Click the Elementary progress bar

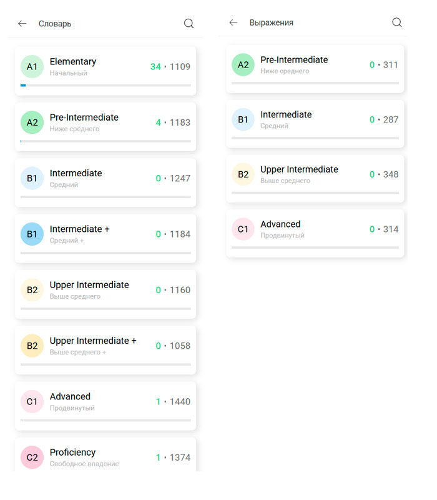click(106, 85)
